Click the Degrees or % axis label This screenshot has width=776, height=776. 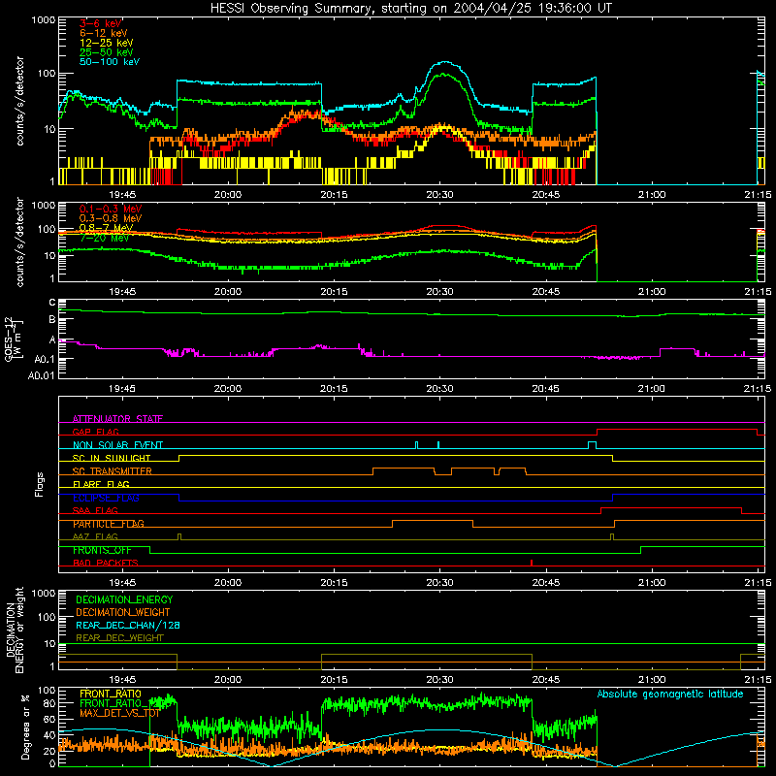click(25, 727)
